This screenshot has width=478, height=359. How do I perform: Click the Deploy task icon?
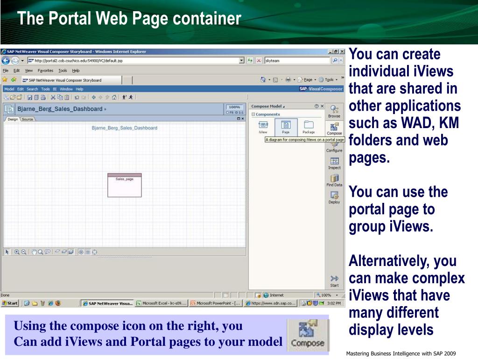334,198
